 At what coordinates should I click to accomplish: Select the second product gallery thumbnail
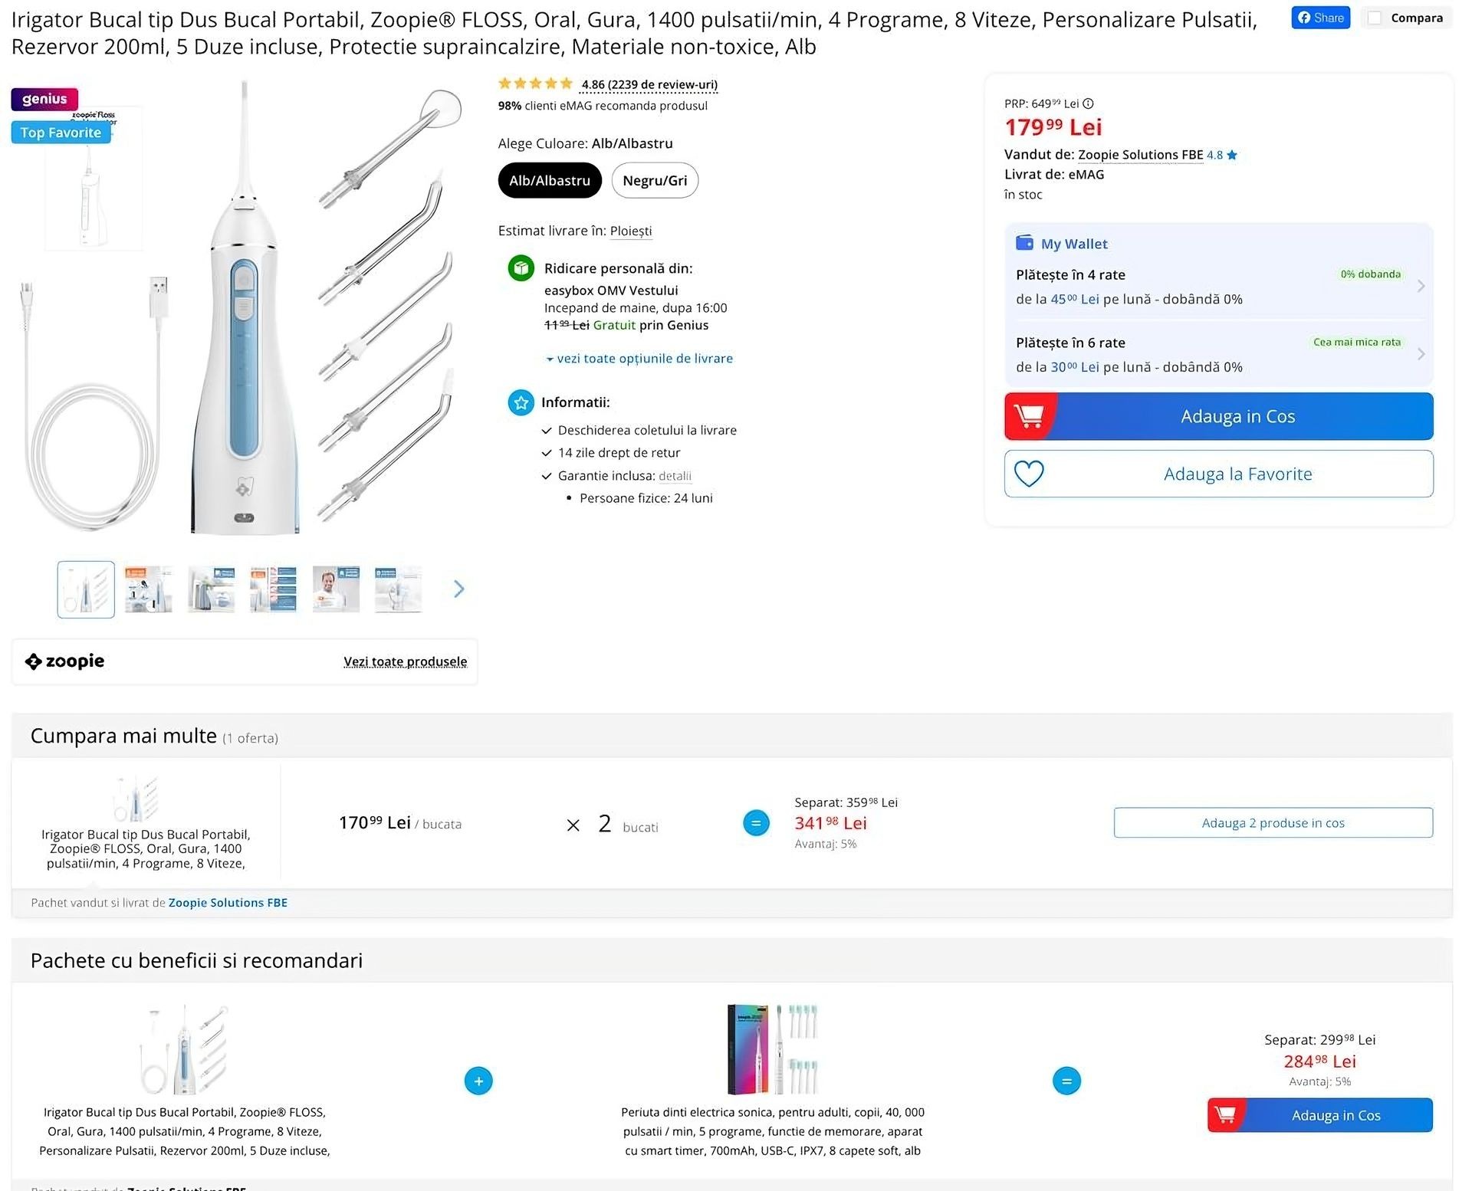(149, 589)
